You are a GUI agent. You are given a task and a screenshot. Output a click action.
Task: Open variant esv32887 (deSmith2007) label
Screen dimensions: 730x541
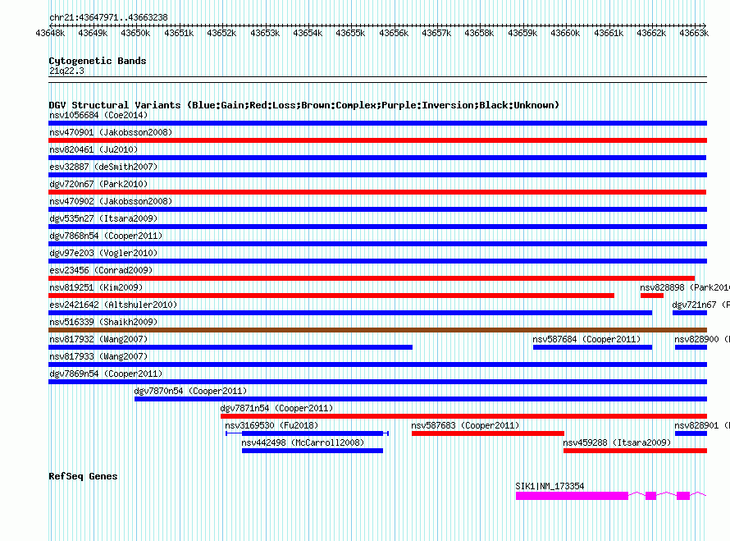[103, 167]
